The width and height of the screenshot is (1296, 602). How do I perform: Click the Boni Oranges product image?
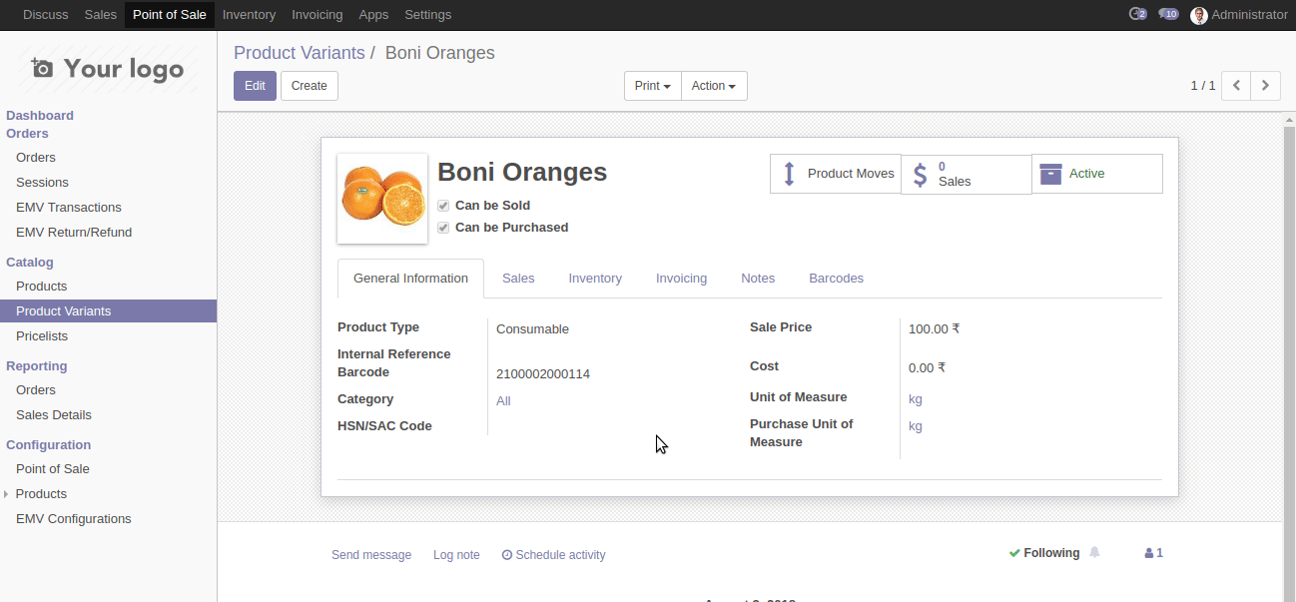click(382, 198)
